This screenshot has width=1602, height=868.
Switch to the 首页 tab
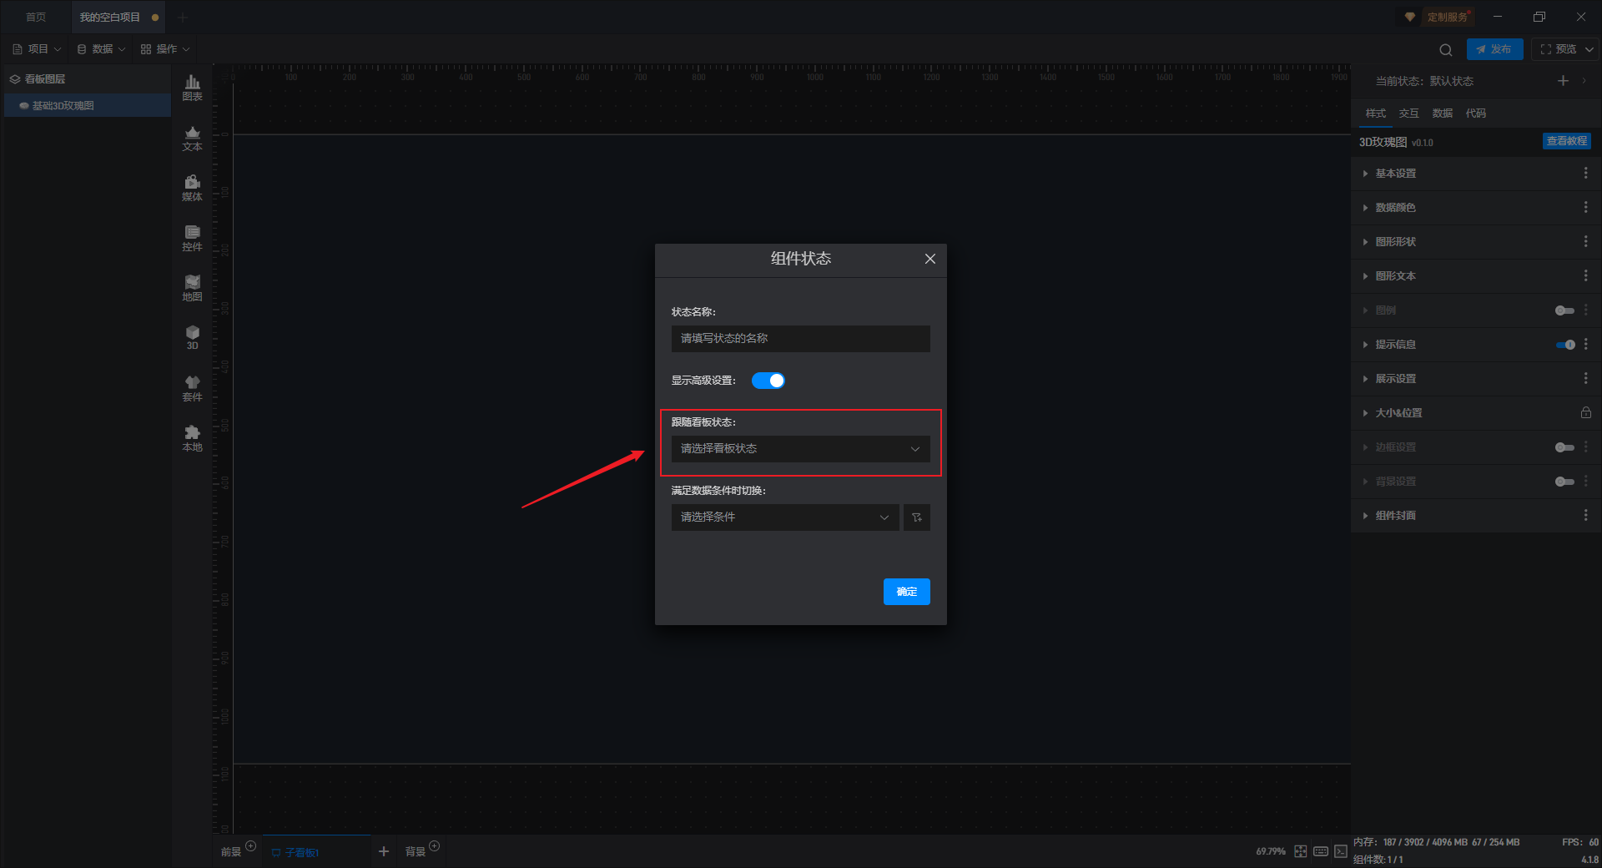pos(36,17)
